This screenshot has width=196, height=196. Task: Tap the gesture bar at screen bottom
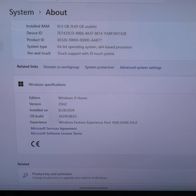(94, 188)
